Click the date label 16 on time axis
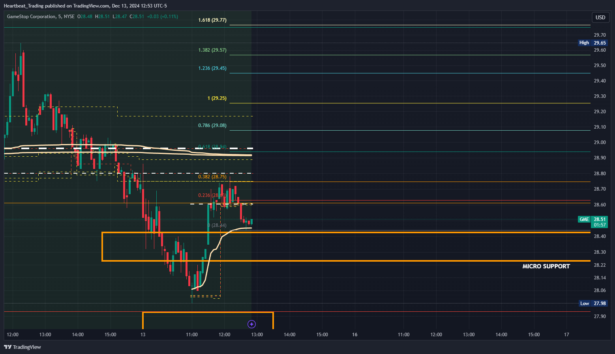Screen dimensions: 615x354 point(355,335)
